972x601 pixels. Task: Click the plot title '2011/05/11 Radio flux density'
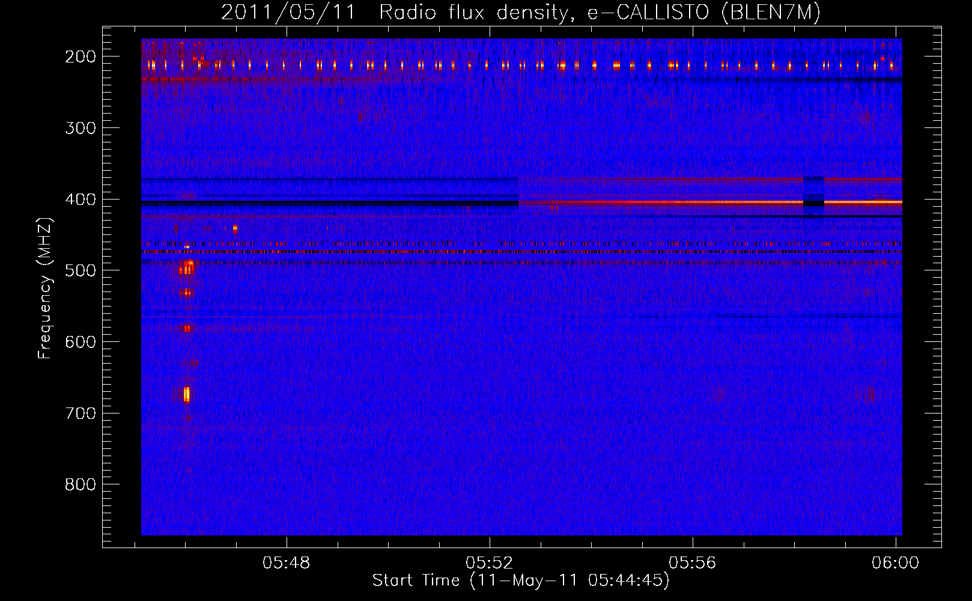click(x=521, y=13)
